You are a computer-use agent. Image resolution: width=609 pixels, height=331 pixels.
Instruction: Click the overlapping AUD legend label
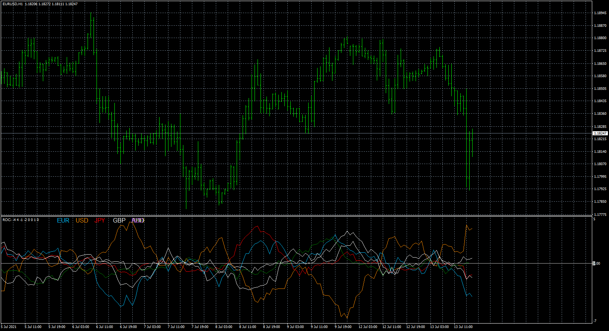pyautogui.click(x=138, y=220)
